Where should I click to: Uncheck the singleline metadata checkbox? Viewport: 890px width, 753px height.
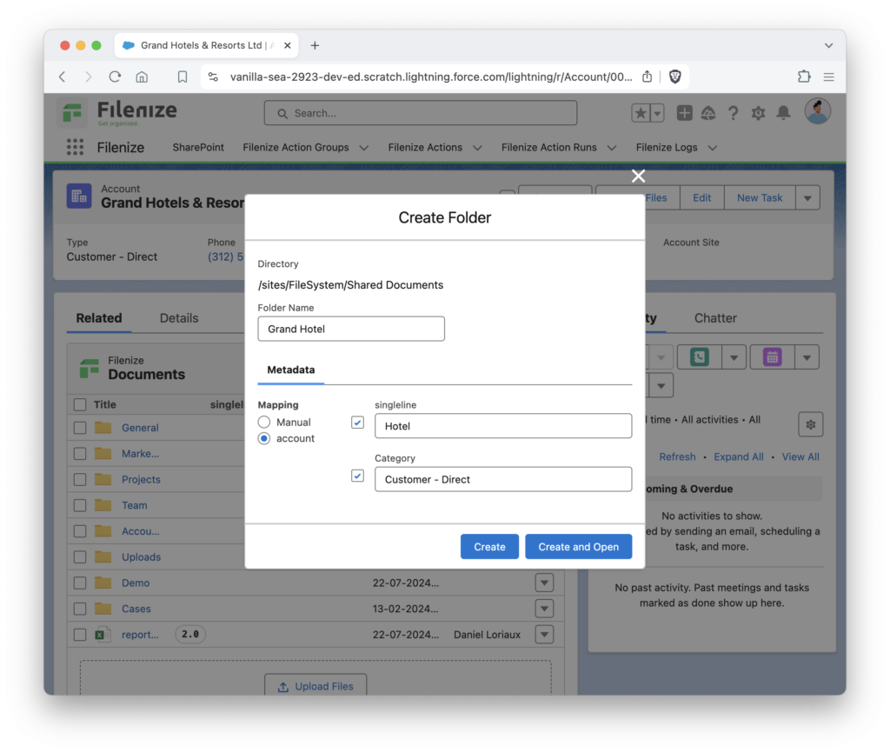point(357,423)
